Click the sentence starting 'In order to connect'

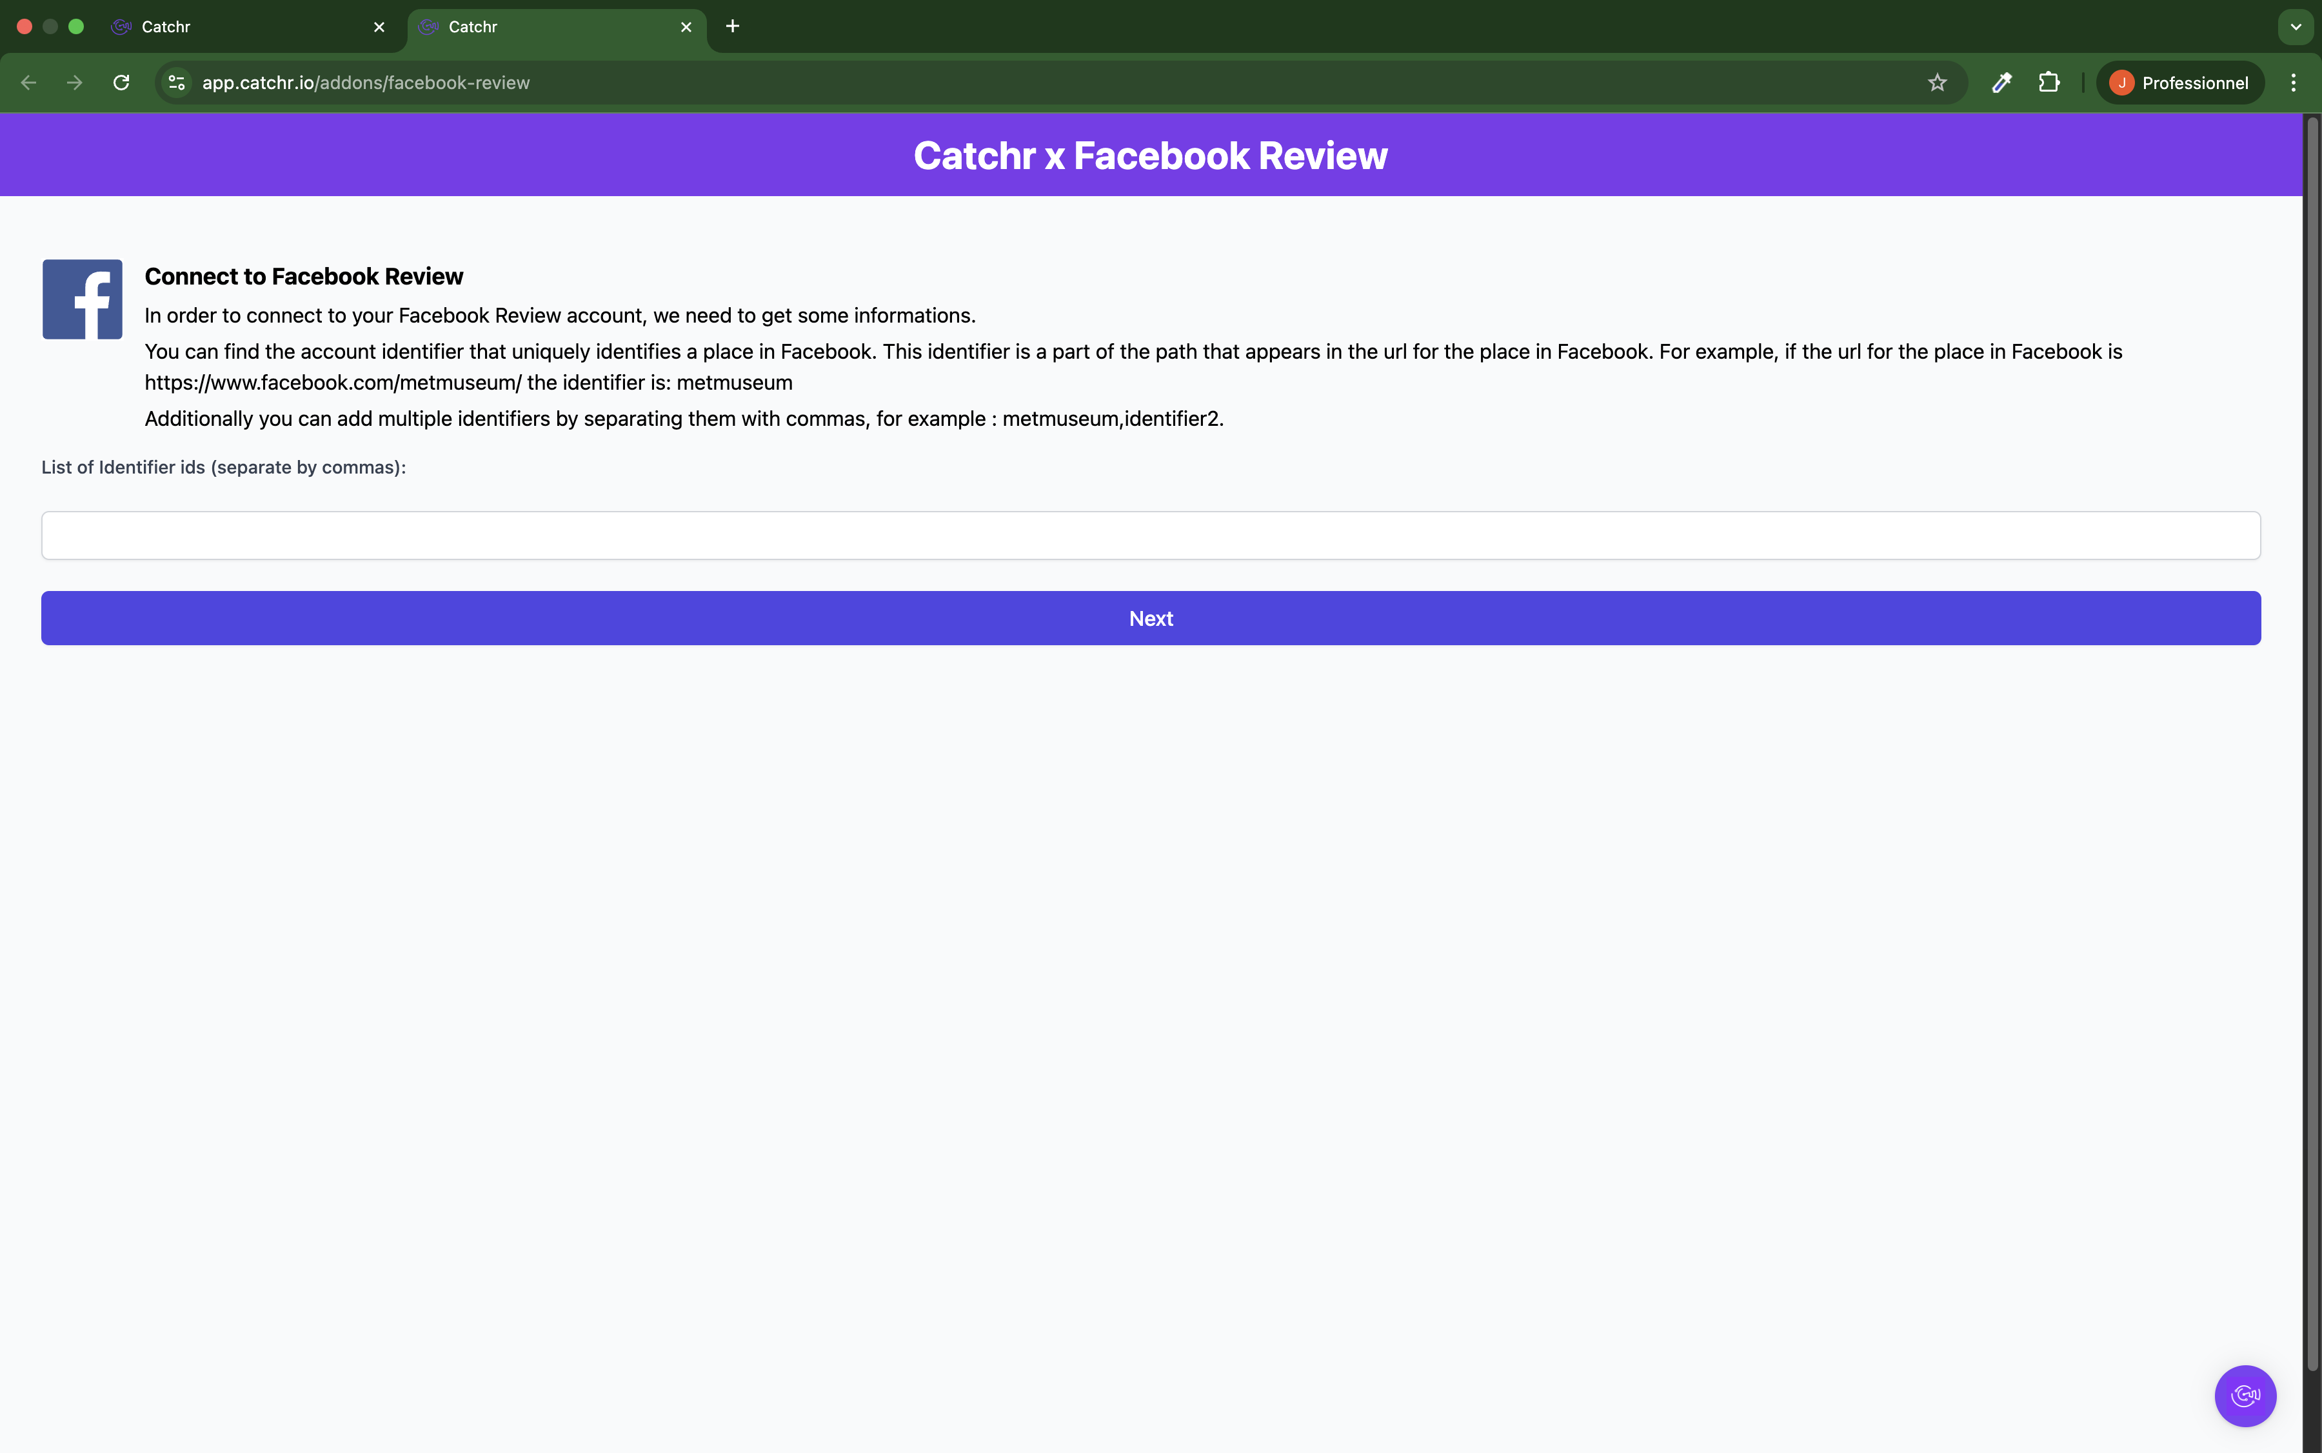pos(560,316)
